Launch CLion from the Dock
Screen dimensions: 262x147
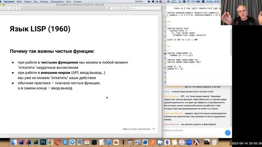36,142
